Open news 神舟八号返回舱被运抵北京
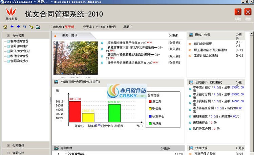 (x=130, y=63)
